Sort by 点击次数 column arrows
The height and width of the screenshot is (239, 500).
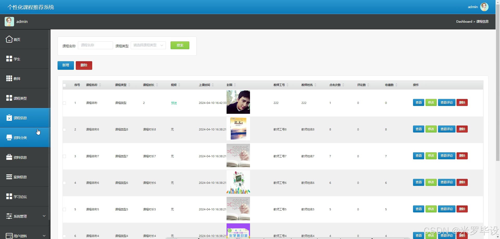click(x=343, y=85)
